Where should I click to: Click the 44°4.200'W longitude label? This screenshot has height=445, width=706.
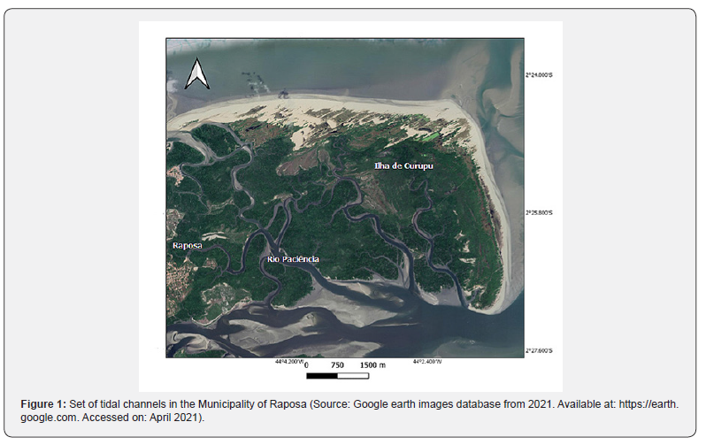click(x=289, y=361)
